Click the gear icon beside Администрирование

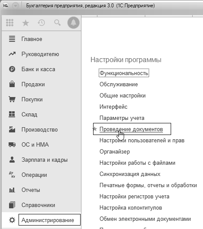pos(12,220)
